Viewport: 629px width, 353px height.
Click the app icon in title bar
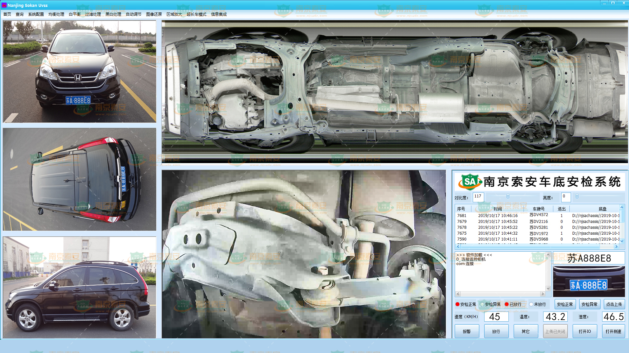pyautogui.click(x=4, y=5)
